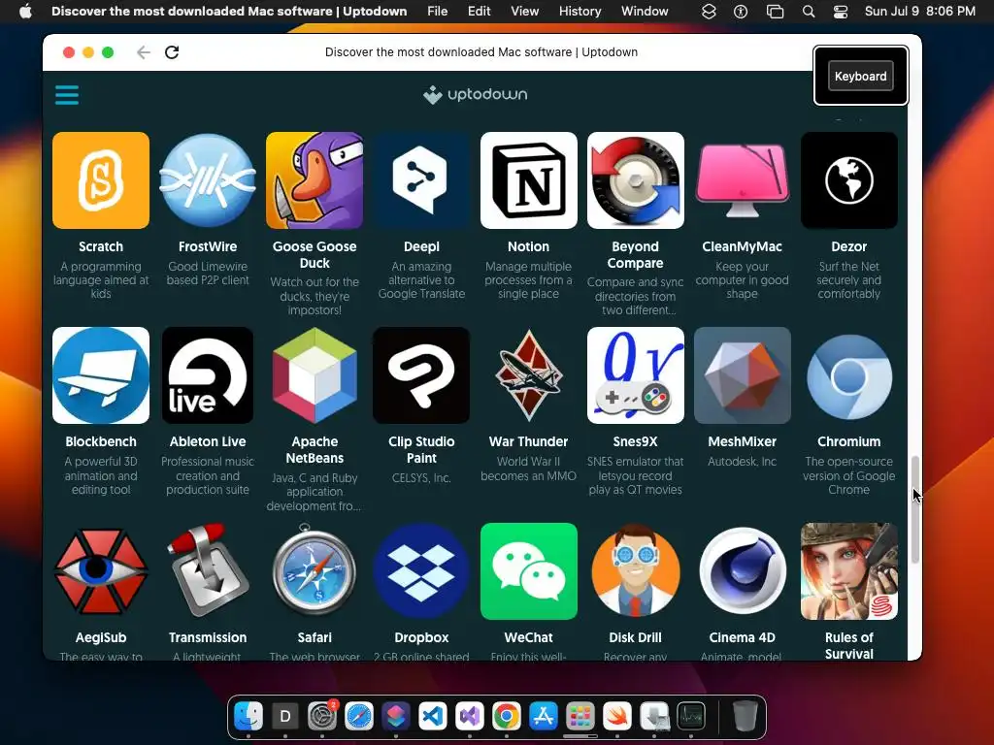Click the Disk Drill title link

[635, 637]
